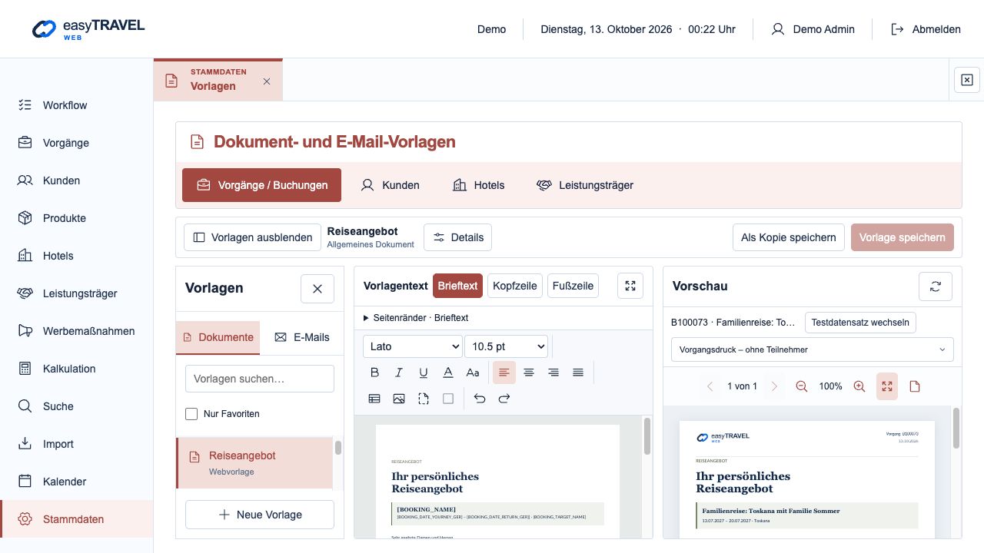Open the E-Mails tab in Vorlagen
Screen dimensions: 984x553
pos(302,337)
